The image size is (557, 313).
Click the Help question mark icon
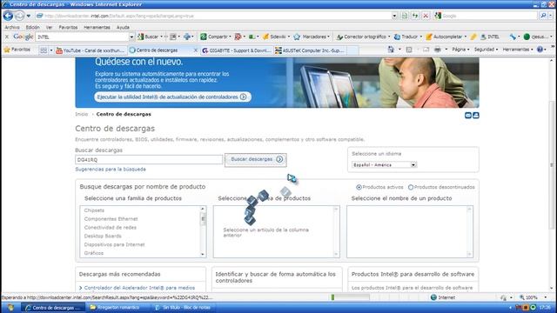540,50
